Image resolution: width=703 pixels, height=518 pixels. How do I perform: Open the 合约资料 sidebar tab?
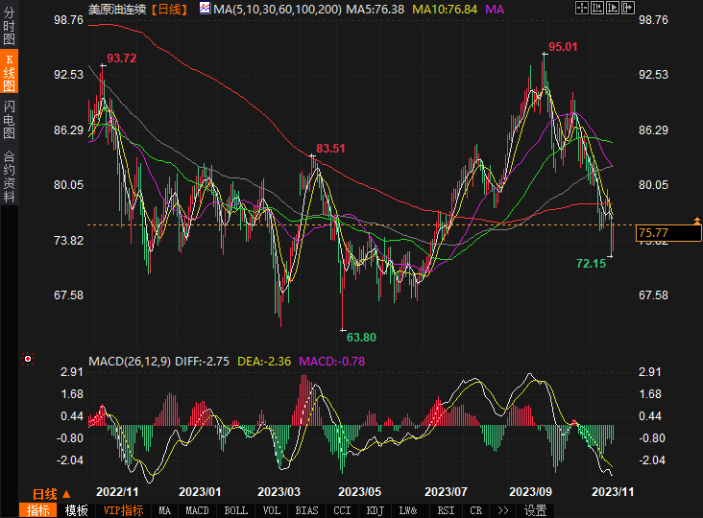pyautogui.click(x=9, y=176)
